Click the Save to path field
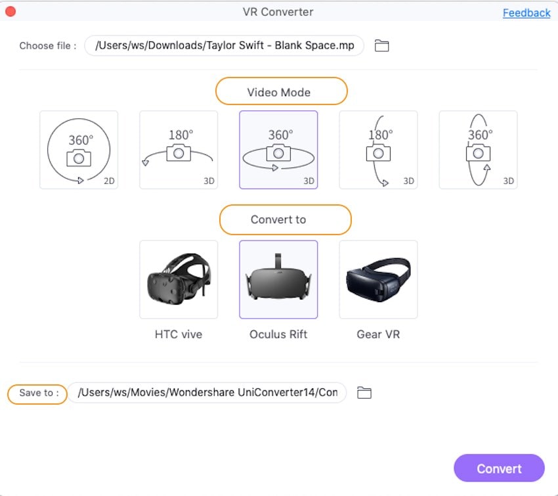This screenshot has height=496, width=558. (207, 392)
